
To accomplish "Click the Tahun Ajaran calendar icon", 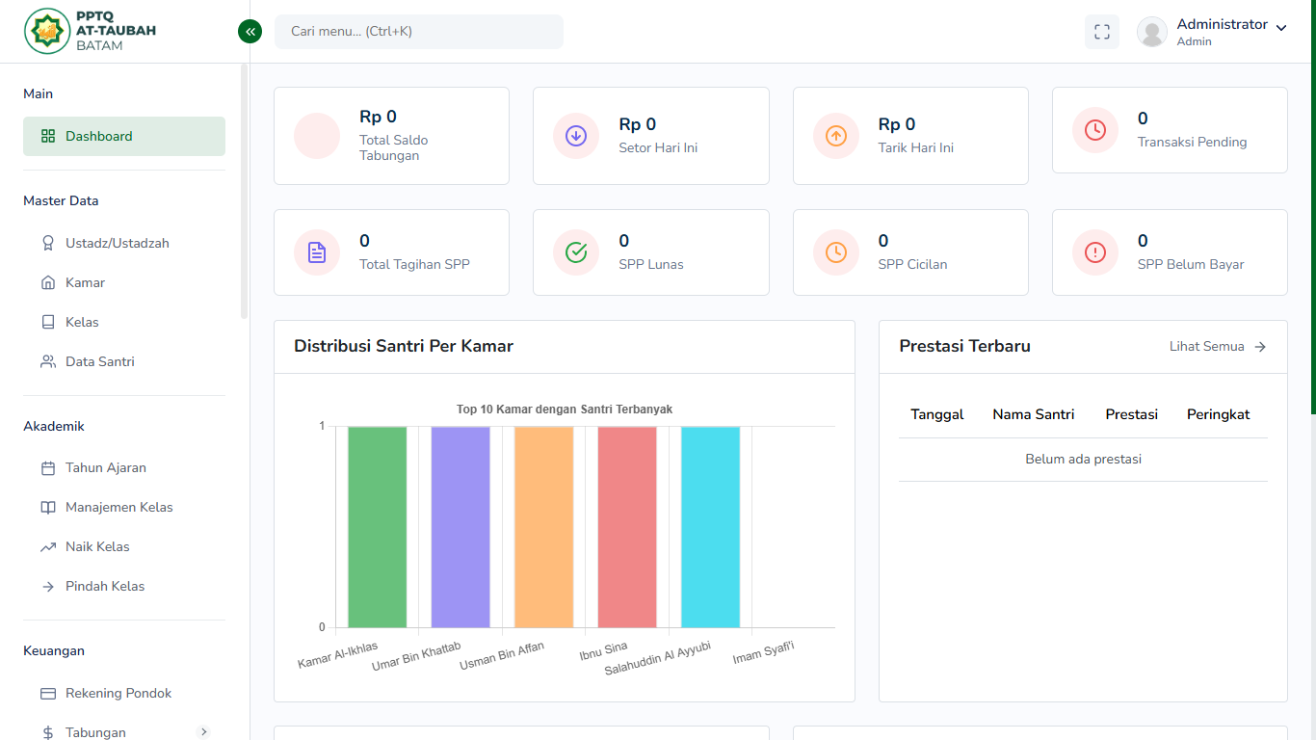I will coord(48,468).
